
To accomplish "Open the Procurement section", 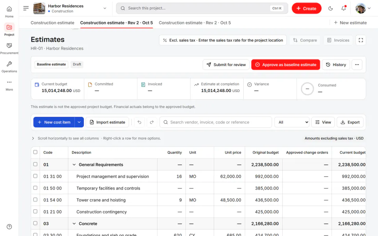I will (x=9, y=49).
